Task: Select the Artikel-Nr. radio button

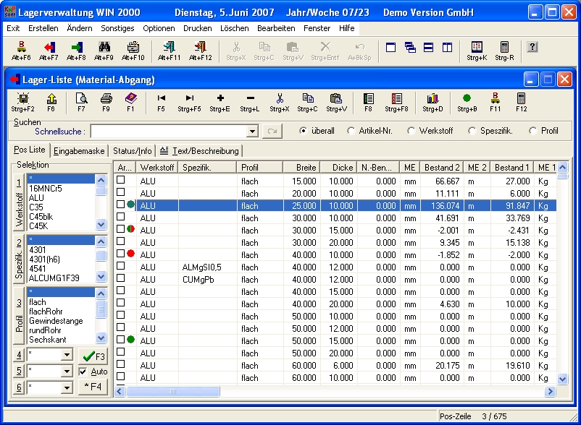Action: (x=351, y=131)
